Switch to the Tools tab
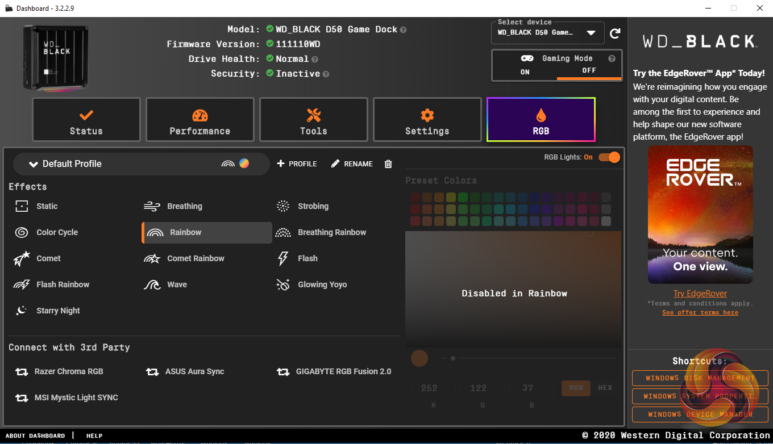The width and height of the screenshot is (773, 444). [313, 120]
